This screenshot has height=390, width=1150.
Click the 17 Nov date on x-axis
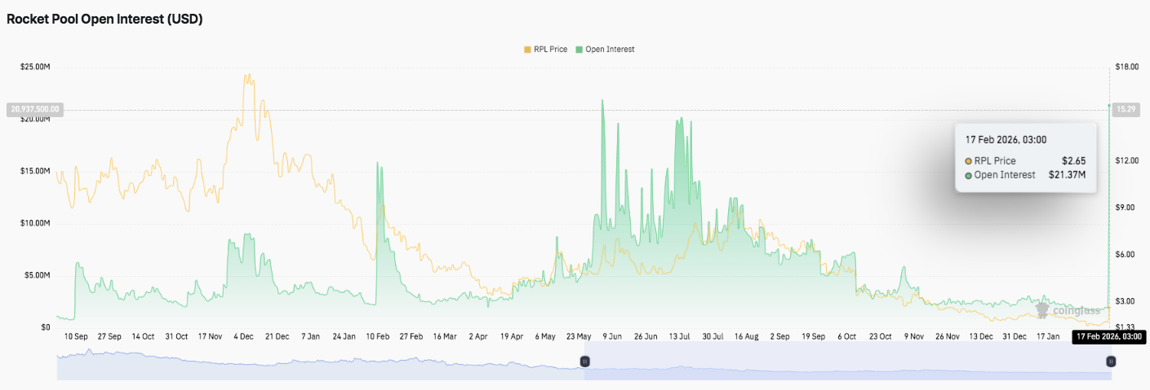pos(210,336)
